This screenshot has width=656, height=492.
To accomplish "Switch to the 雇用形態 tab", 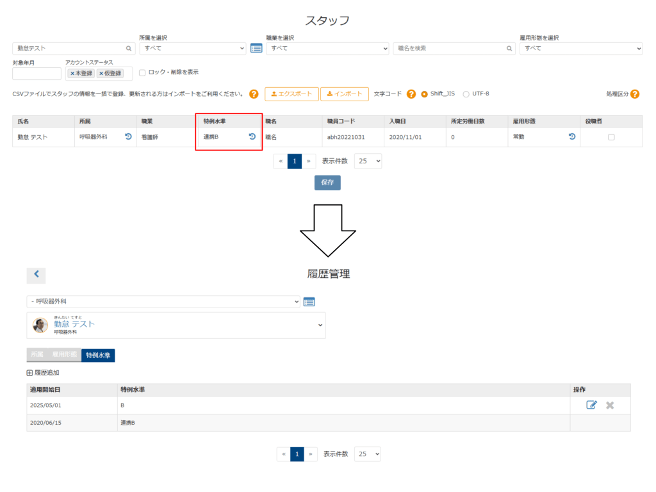I will (64, 355).
